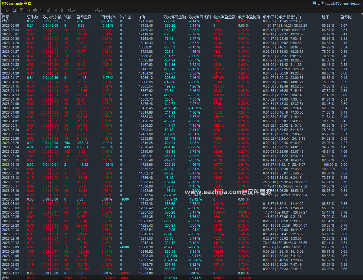Click balance value 17159.34
Viewport: 363px width, 280px height.
146,30
